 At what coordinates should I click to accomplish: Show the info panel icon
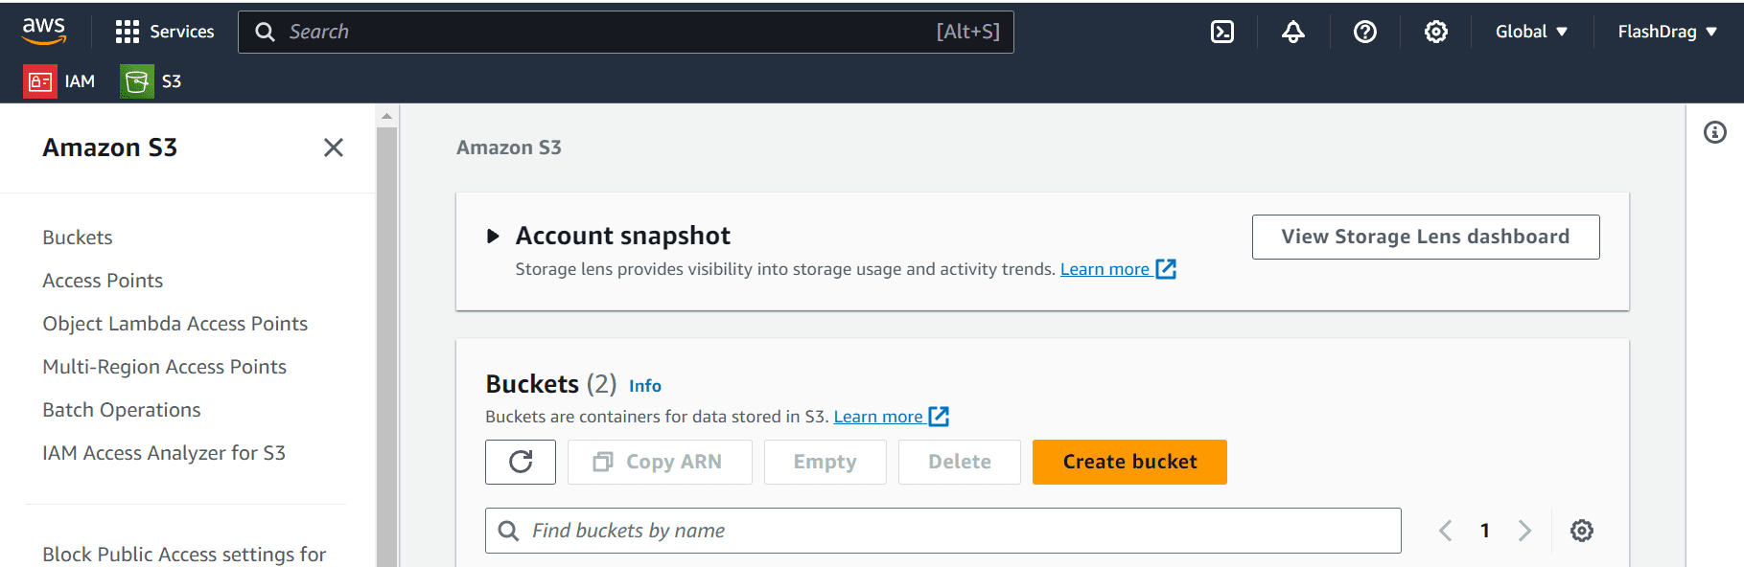pos(1715,132)
